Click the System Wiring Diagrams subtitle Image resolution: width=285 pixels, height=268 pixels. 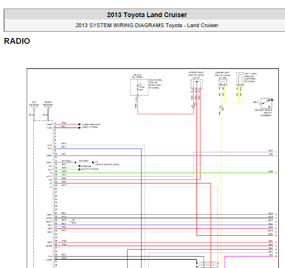[x=147, y=25]
